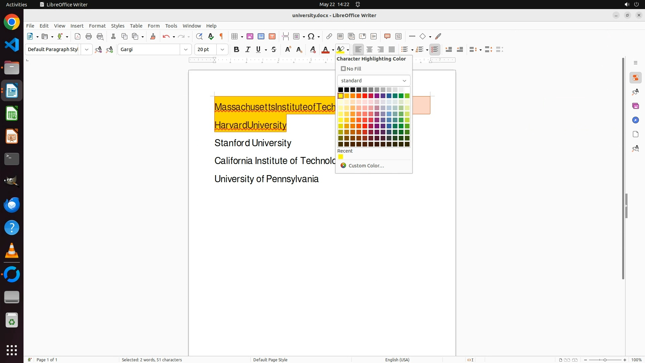Click the Default Paragraph Style input box

point(53,49)
